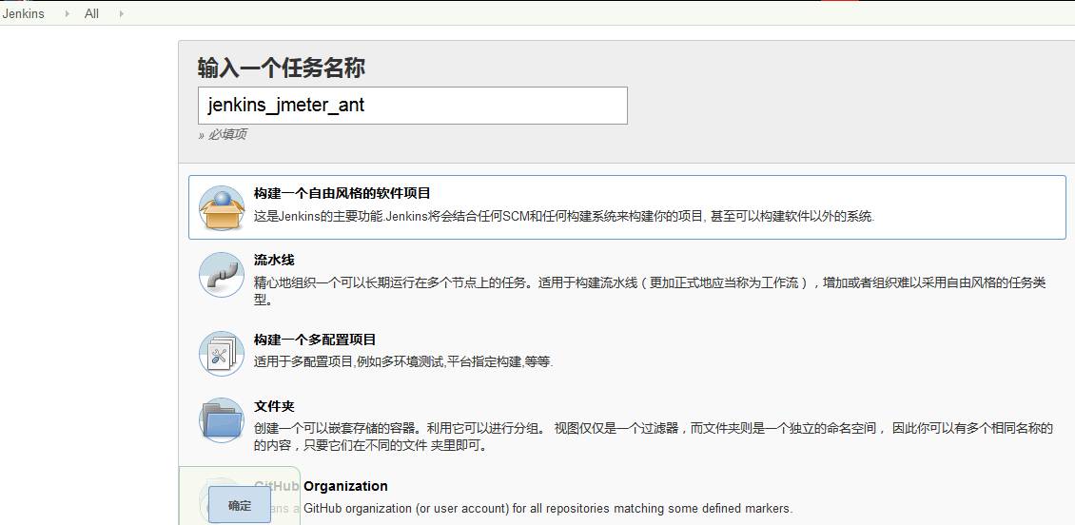Viewport: 1075px width, 525px height.
Task: Expand the arrow after All breadcrumb
Action: click(x=122, y=13)
